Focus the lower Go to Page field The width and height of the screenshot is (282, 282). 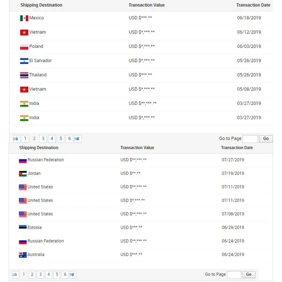click(x=234, y=274)
